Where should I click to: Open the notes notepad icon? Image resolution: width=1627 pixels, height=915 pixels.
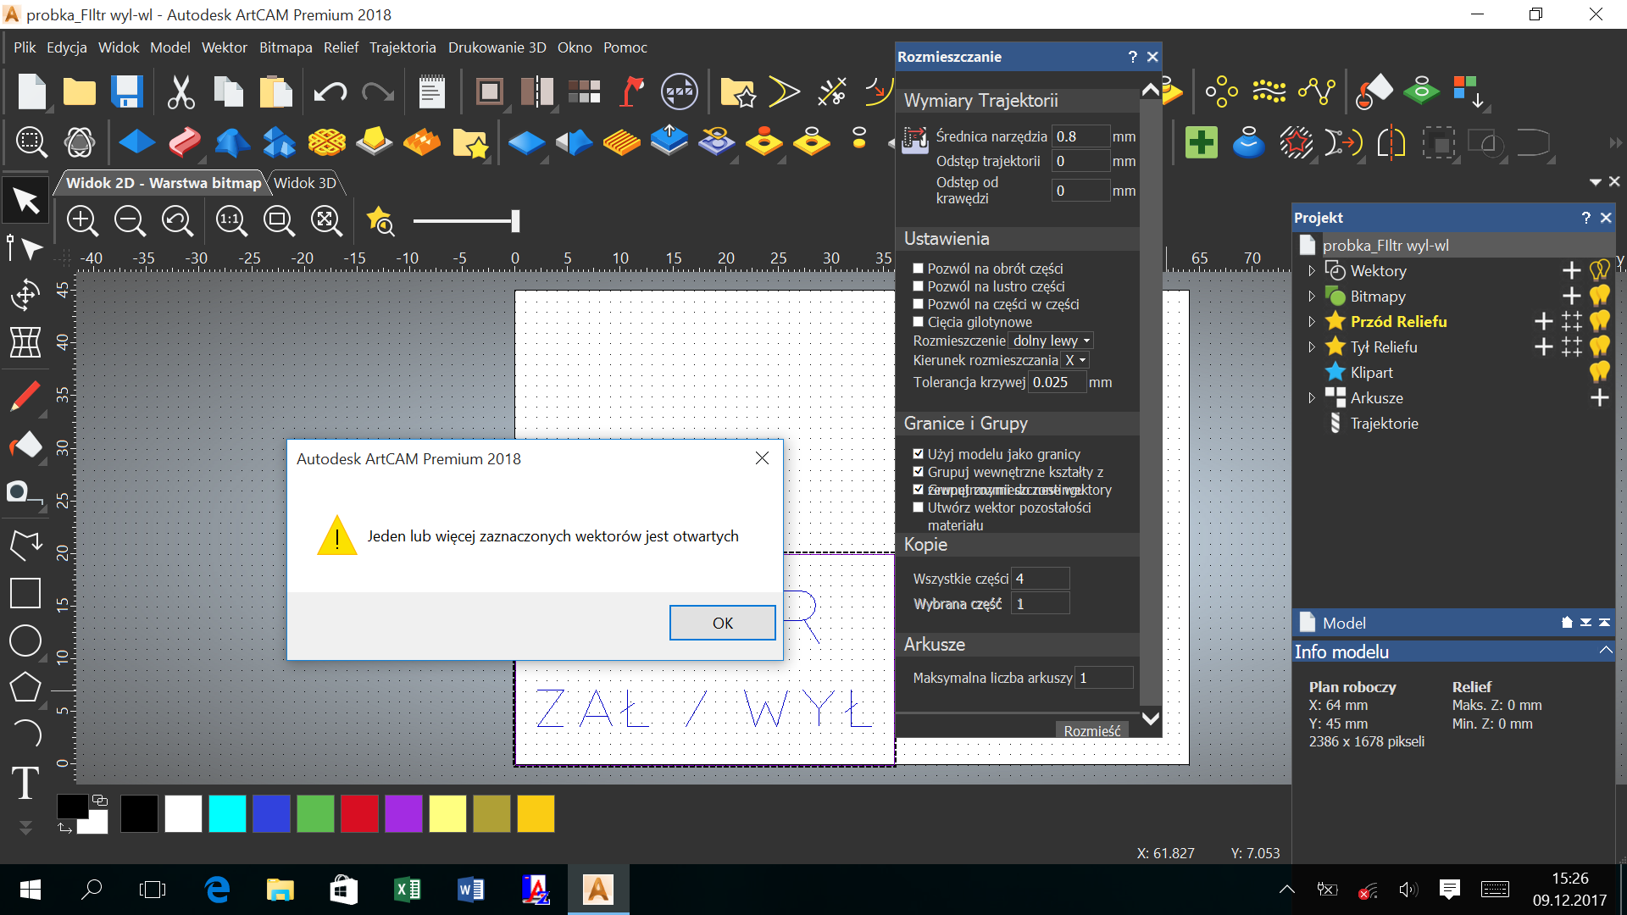click(431, 91)
